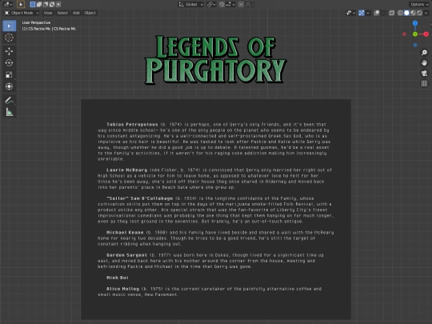
Task: Set selection mode to Invert
Action: coord(52,5)
